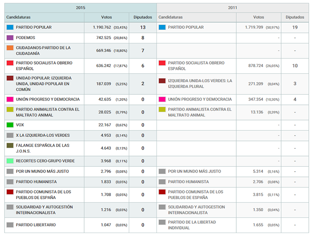Click the bright green VOX color swatch
The height and width of the screenshot is (237, 312).
[x=10, y=125]
